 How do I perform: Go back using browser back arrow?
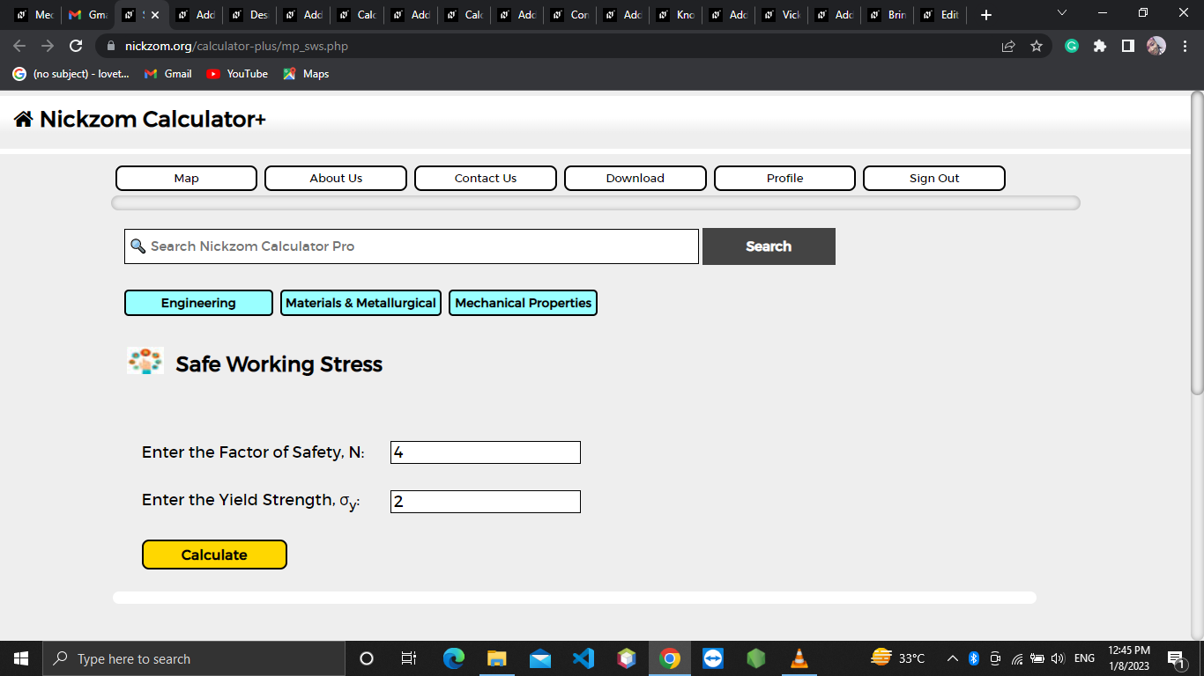tap(19, 46)
